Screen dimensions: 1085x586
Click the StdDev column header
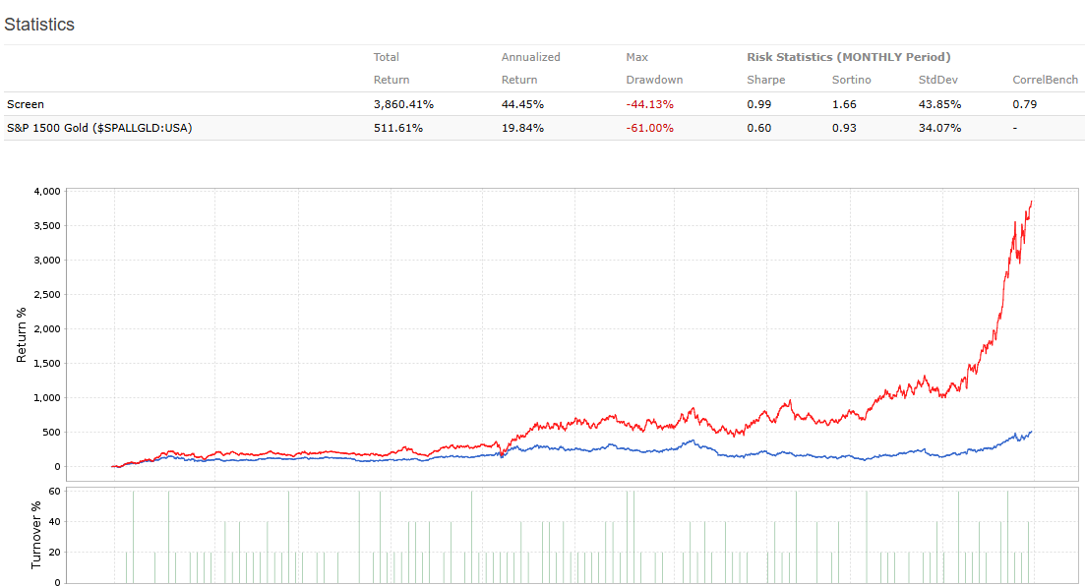pos(937,80)
